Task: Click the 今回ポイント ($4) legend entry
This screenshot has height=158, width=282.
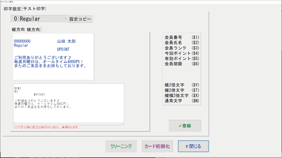Action: [182, 53]
